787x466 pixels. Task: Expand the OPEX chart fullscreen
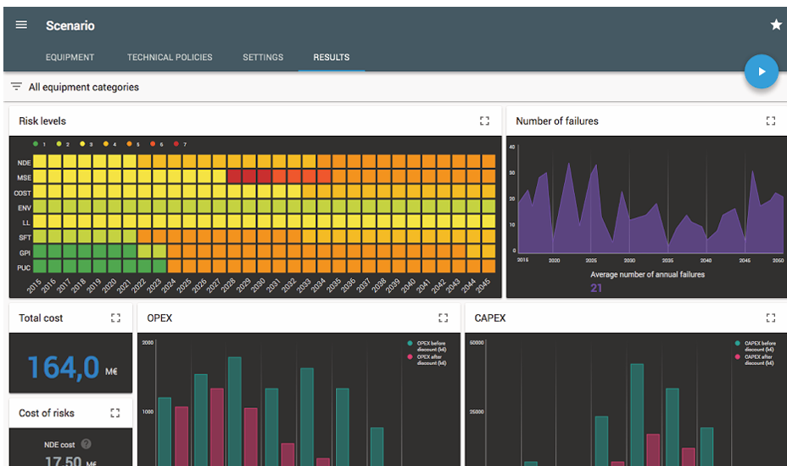coord(443,318)
